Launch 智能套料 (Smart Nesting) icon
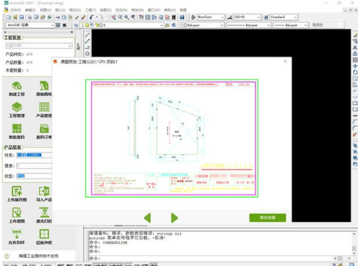The width and height of the screenshot is (358, 266). tap(16, 129)
